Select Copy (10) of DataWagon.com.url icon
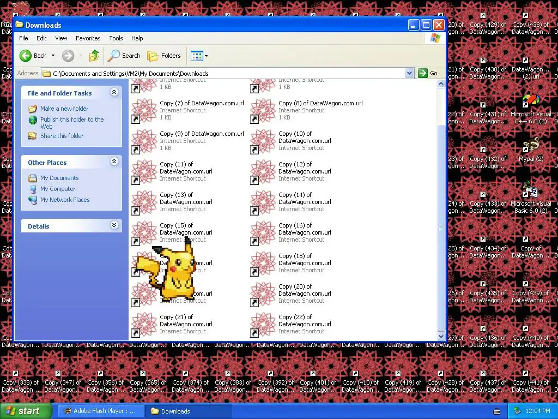The height and width of the screenshot is (419, 558). click(x=263, y=141)
